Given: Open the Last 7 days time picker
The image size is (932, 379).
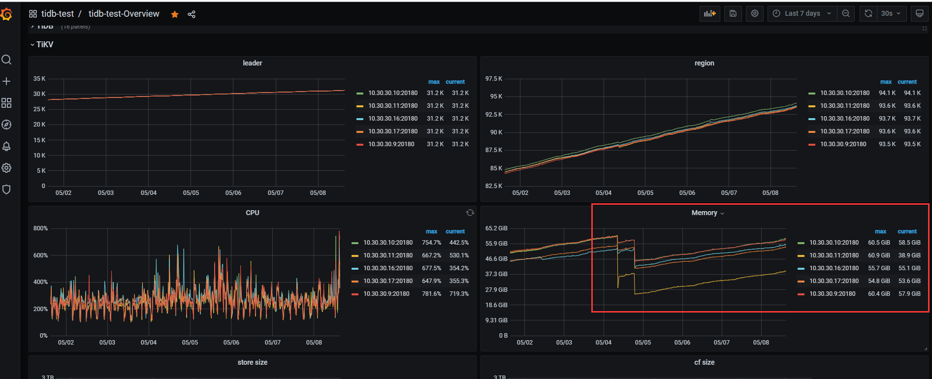Looking at the screenshot, I should [802, 14].
